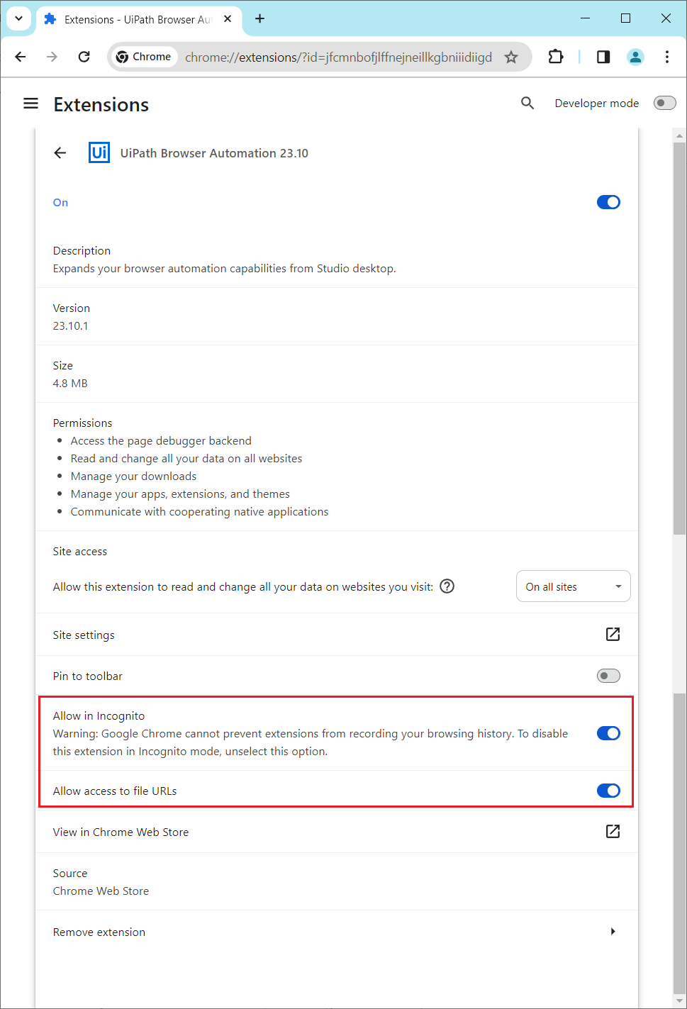Enable Developer mode toggle

[x=664, y=104]
